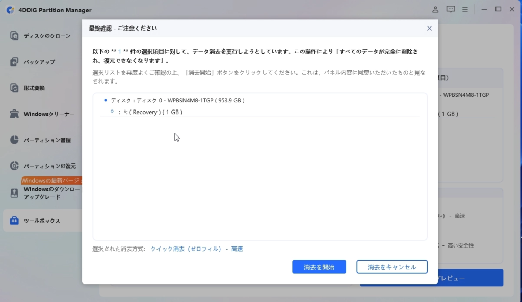
Task: Click the Windows download upgrade icon
Action: pyautogui.click(x=14, y=193)
